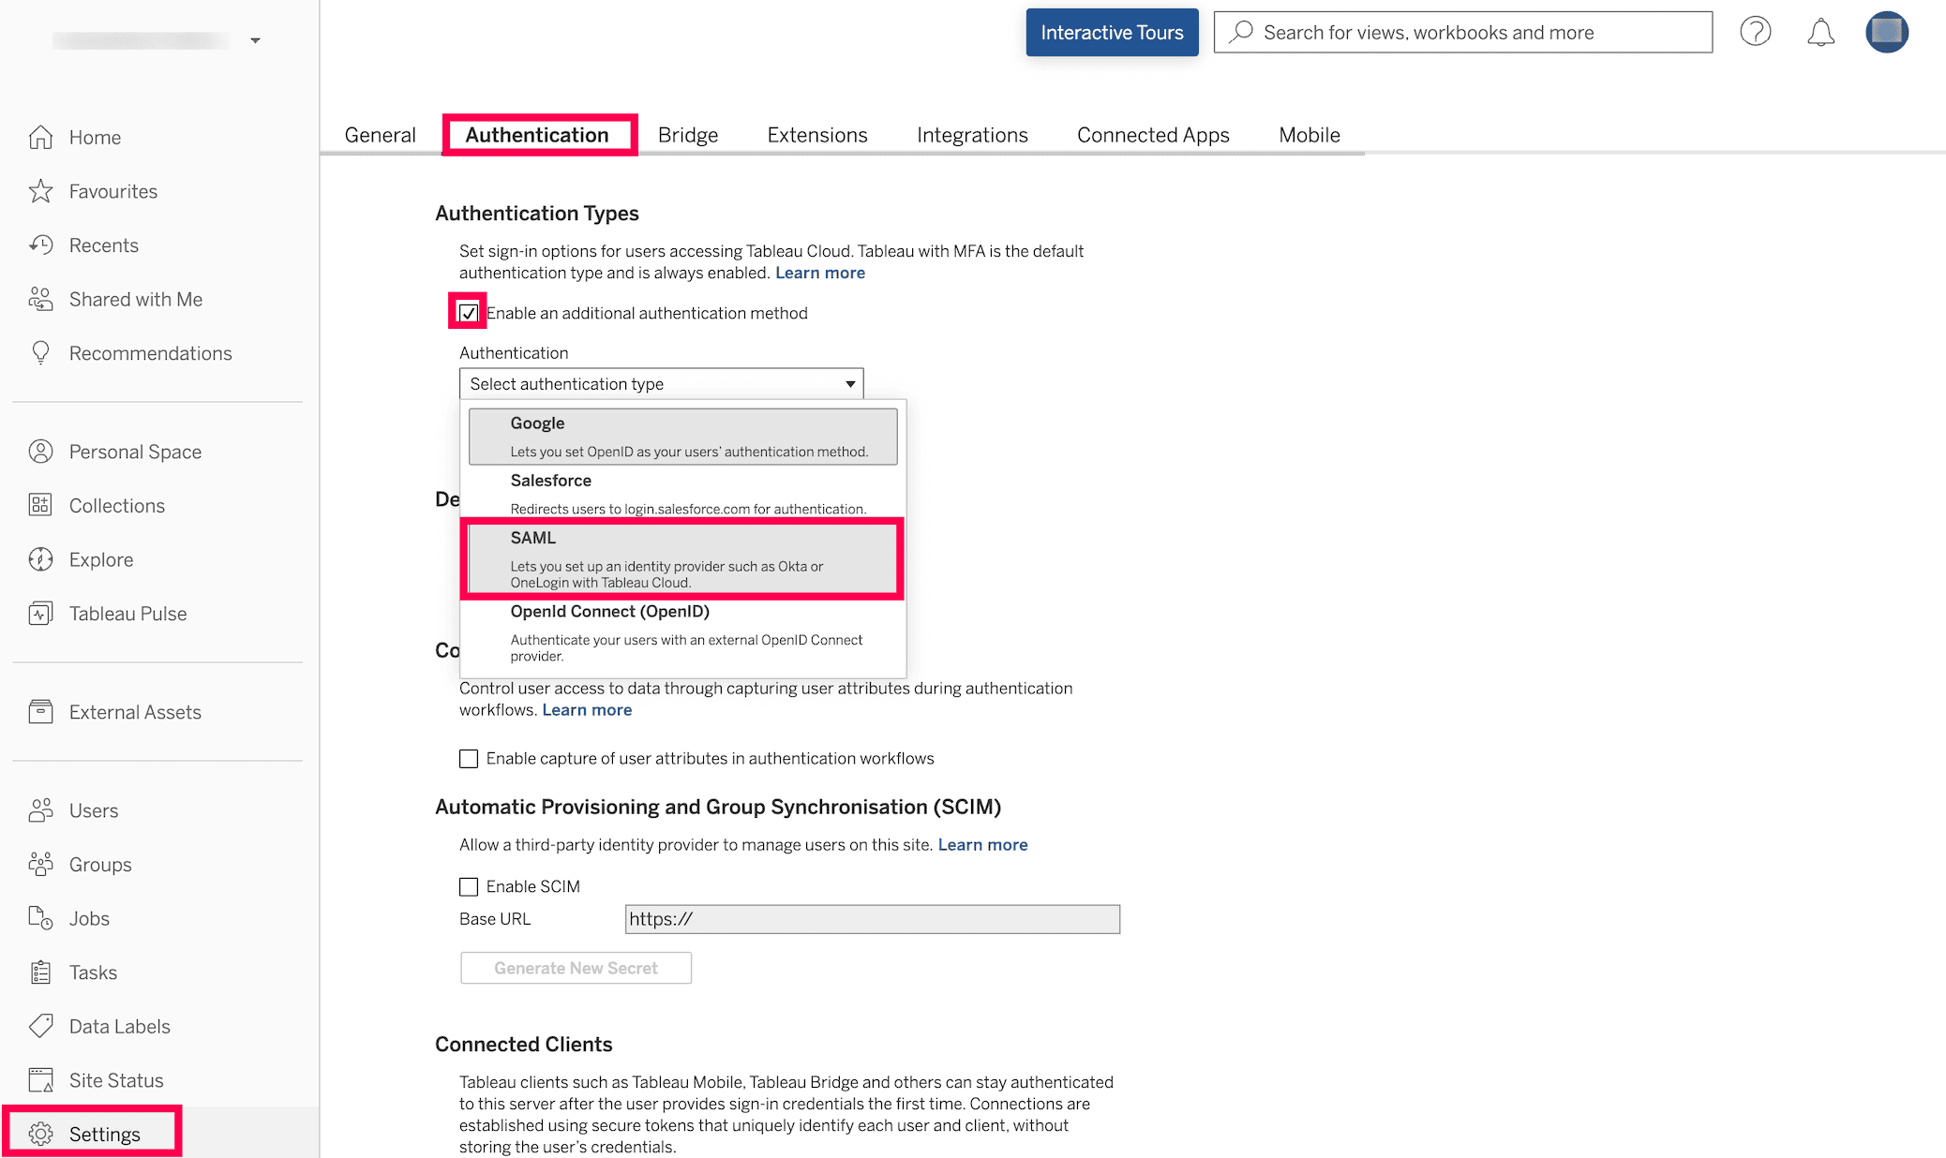Click the Base URL input field
Screen dimensions: 1946x1158
pyautogui.click(x=872, y=919)
